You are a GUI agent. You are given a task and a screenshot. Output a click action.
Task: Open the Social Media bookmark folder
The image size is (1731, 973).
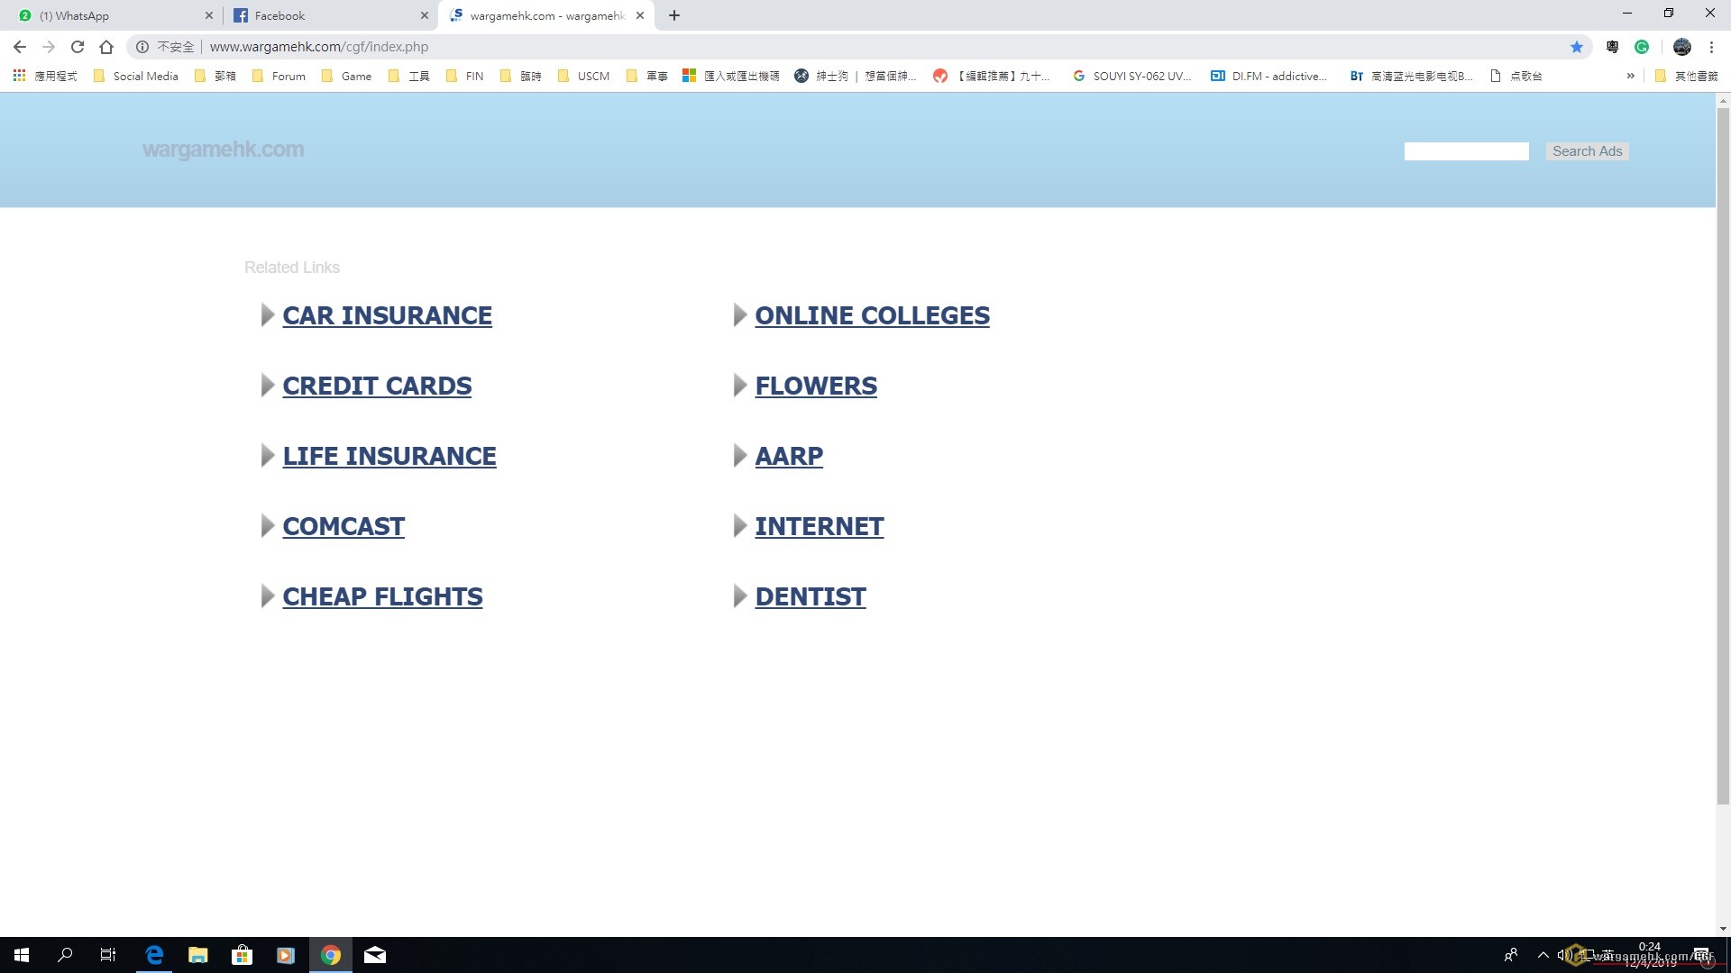tap(137, 76)
